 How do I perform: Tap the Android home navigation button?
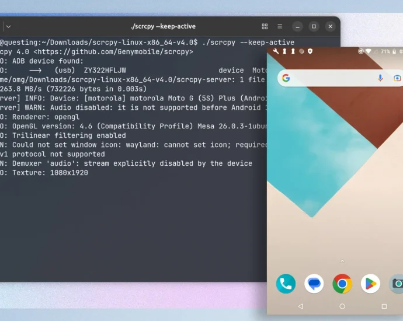pos(342,306)
